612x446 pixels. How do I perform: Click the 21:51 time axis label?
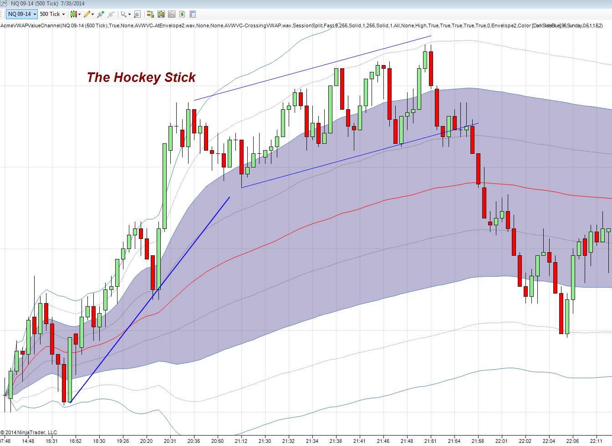(430, 441)
